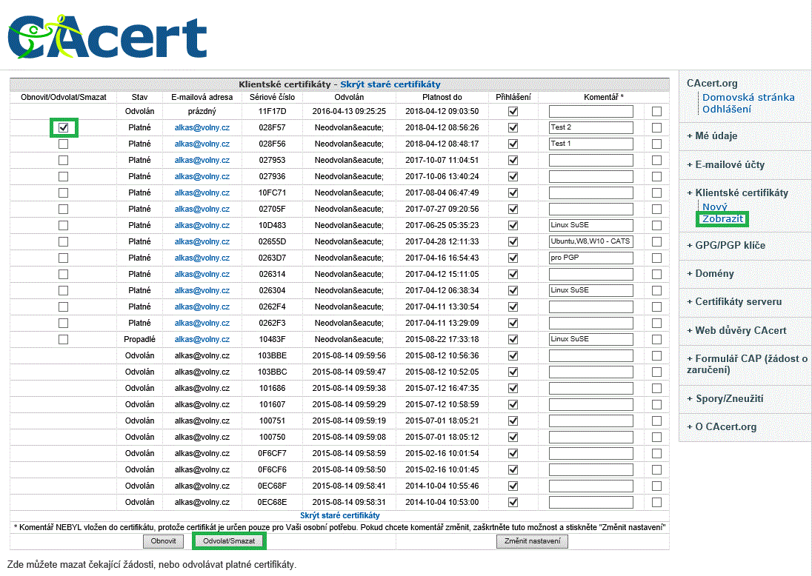The height and width of the screenshot is (576, 812).
Task: Expand the Domény sidebar section
Action: pyautogui.click(x=714, y=273)
